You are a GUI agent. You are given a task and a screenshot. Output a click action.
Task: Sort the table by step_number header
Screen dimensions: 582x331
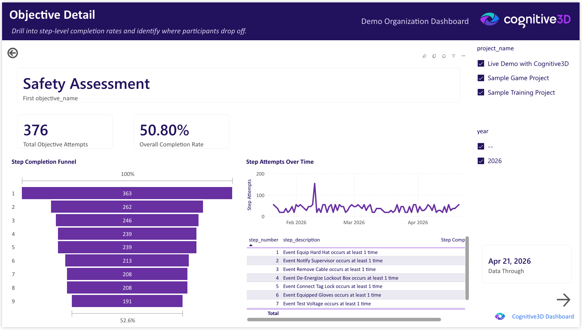tap(263, 240)
